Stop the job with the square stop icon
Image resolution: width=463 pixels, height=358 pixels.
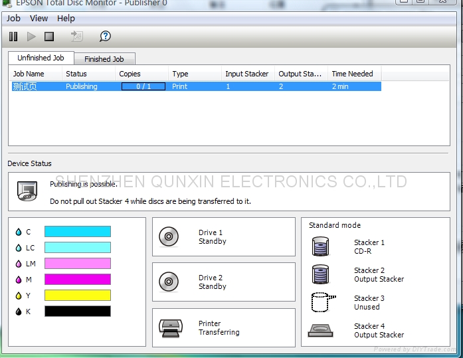pyautogui.click(x=49, y=37)
